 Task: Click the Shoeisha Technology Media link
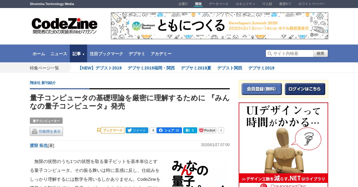pyautogui.click(x=52, y=4)
